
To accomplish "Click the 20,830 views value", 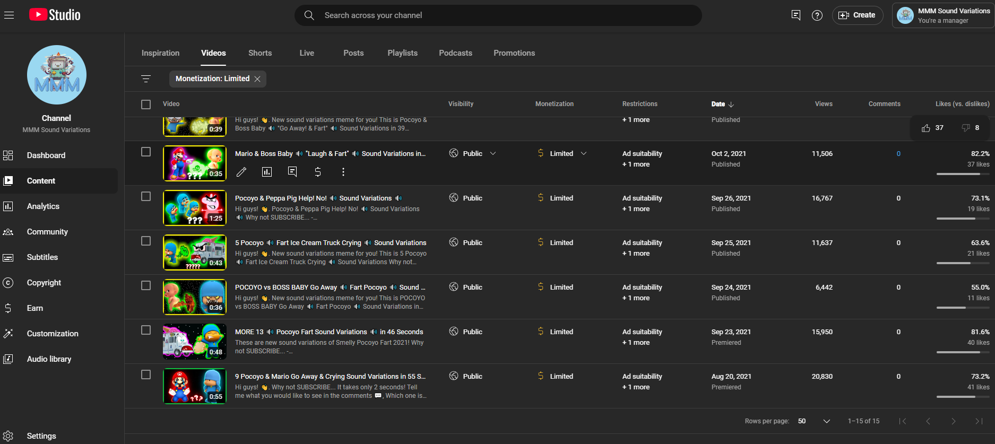I will click(822, 377).
